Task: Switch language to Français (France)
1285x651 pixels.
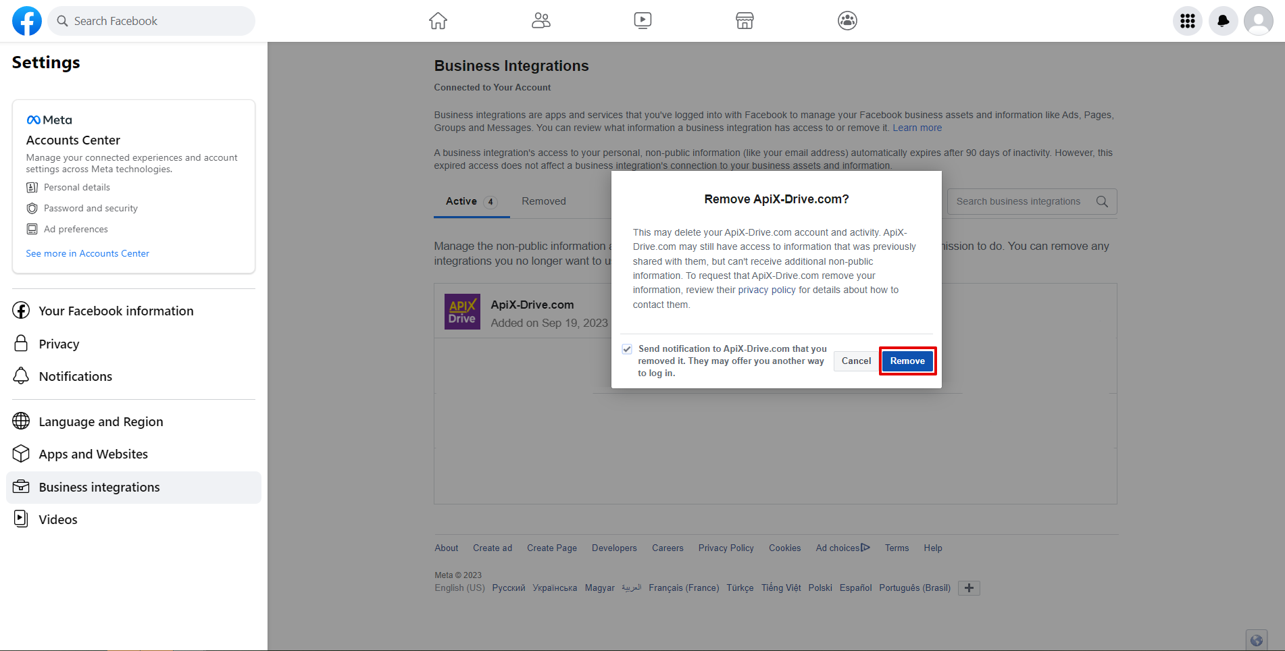Action: point(684,588)
